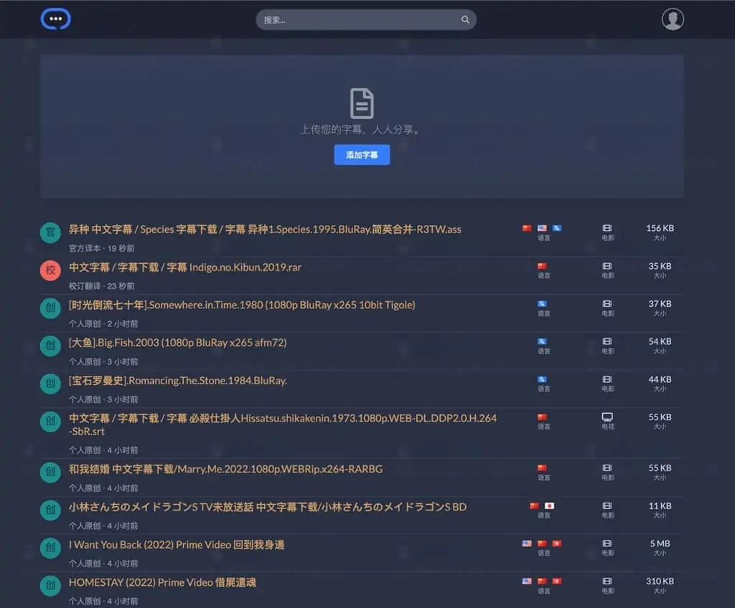Click the Japan flag on the メイドラゴン entry
The width and height of the screenshot is (735, 608).
(x=551, y=508)
